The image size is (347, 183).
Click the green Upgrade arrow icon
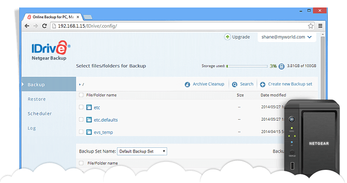click(x=227, y=37)
